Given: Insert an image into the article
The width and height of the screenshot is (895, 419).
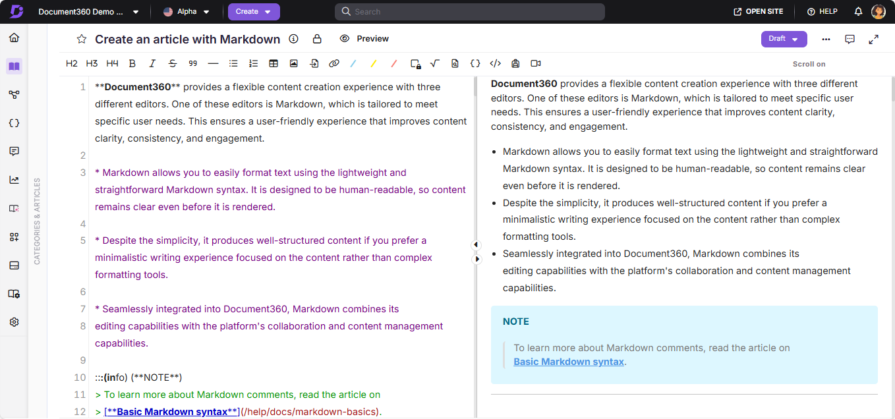Looking at the screenshot, I should pyautogui.click(x=294, y=63).
